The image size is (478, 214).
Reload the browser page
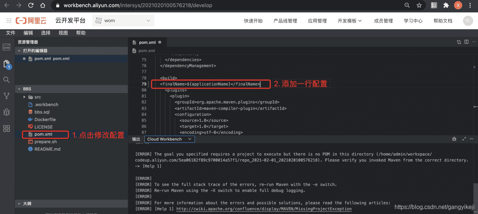(31, 6)
